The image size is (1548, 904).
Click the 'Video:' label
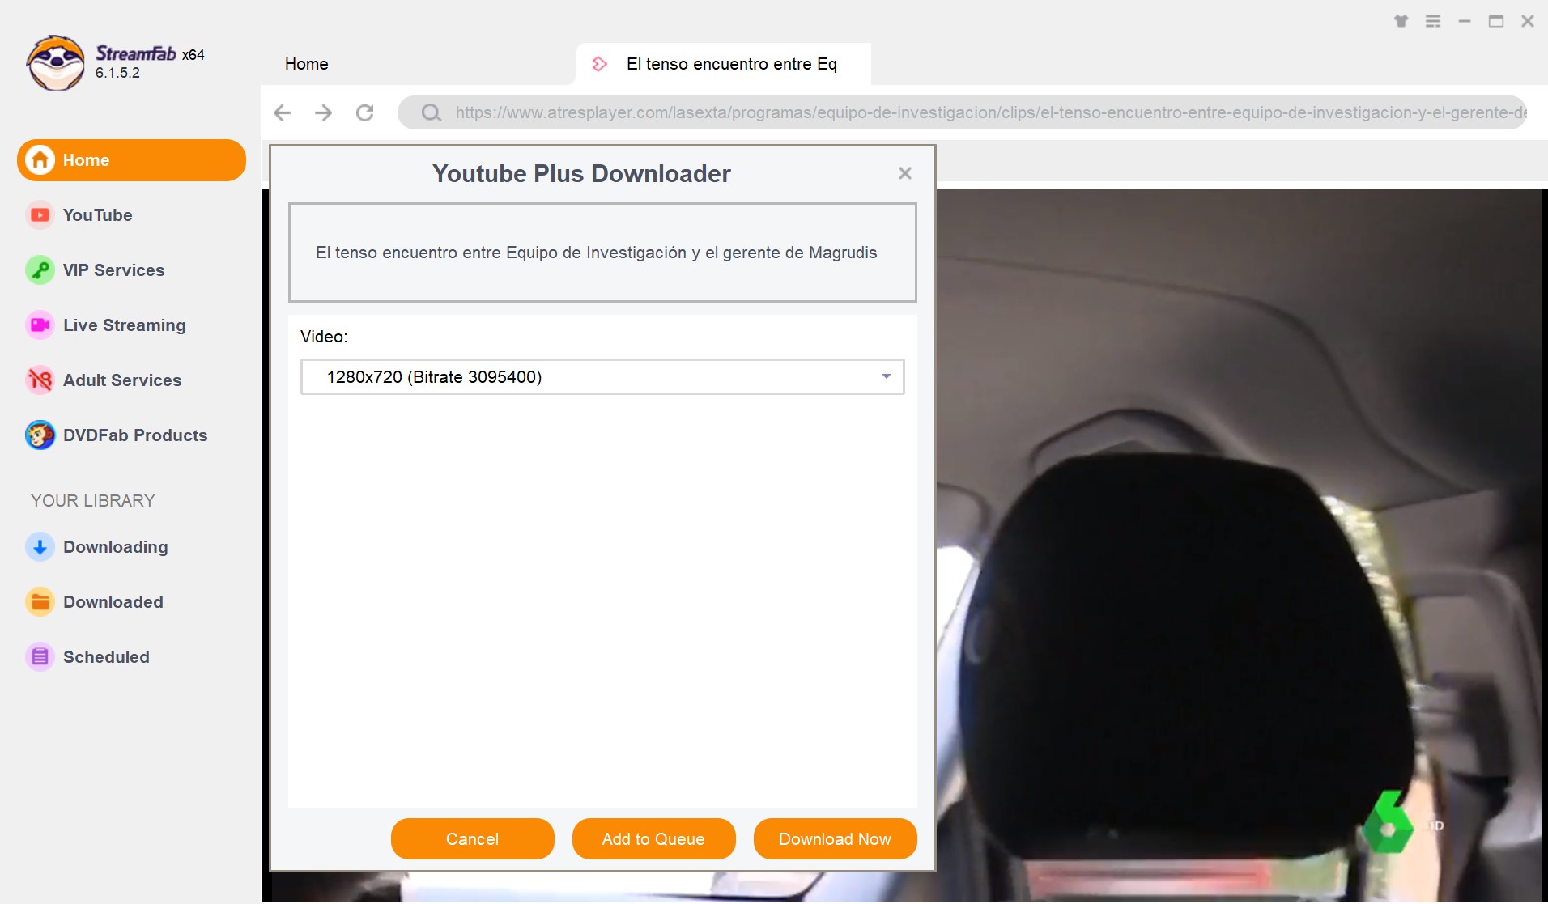[324, 337]
